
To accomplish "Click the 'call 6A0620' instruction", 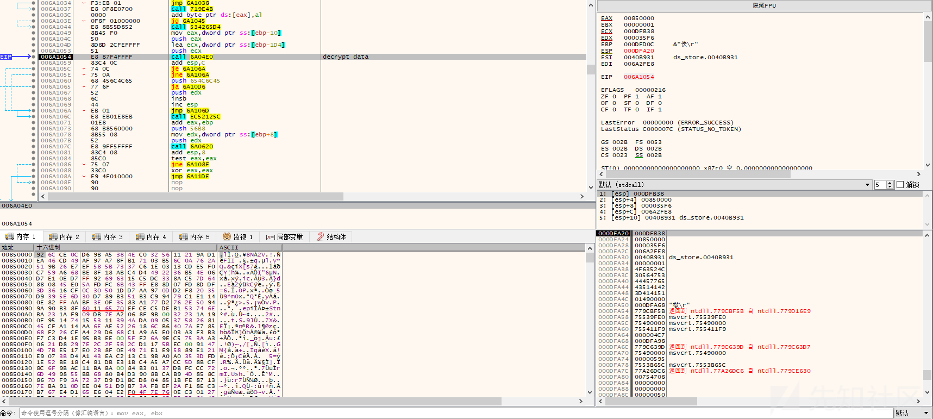I will 192,146.
